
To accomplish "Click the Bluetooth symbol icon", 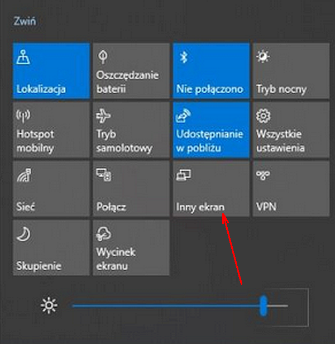I will tap(184, 57).
